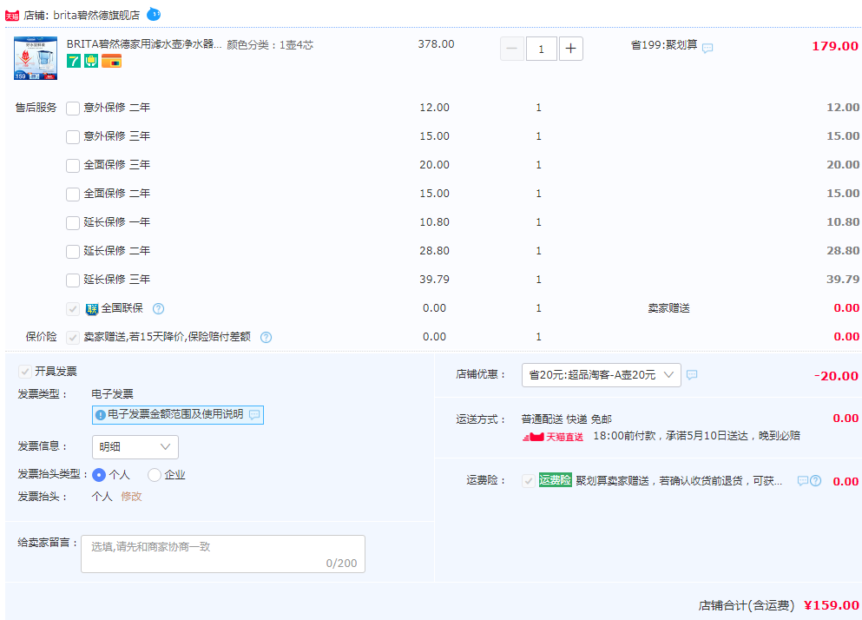Click the -20.00 store discount amount
This screenshot has height=620, width=862.
tap(836, 376)
